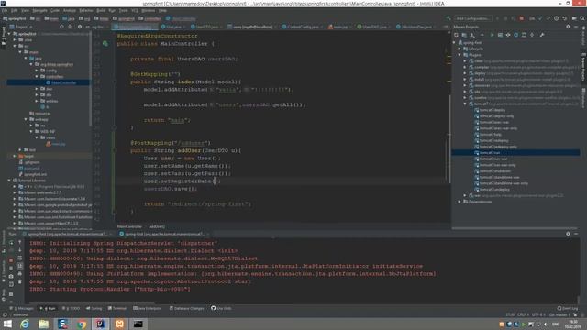Open Internet Explorer from taskbar

pos(25,324)
